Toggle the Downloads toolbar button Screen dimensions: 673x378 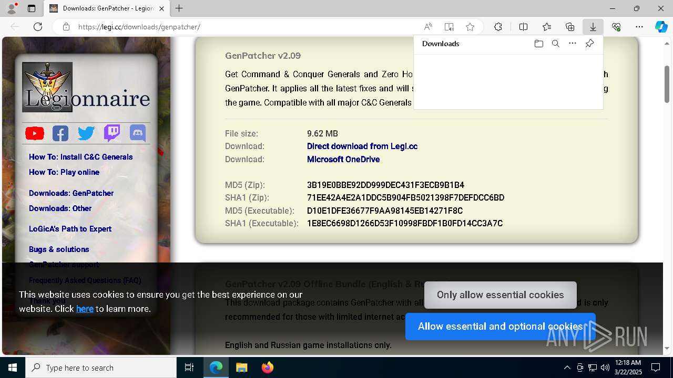click(x=593, y=27)
